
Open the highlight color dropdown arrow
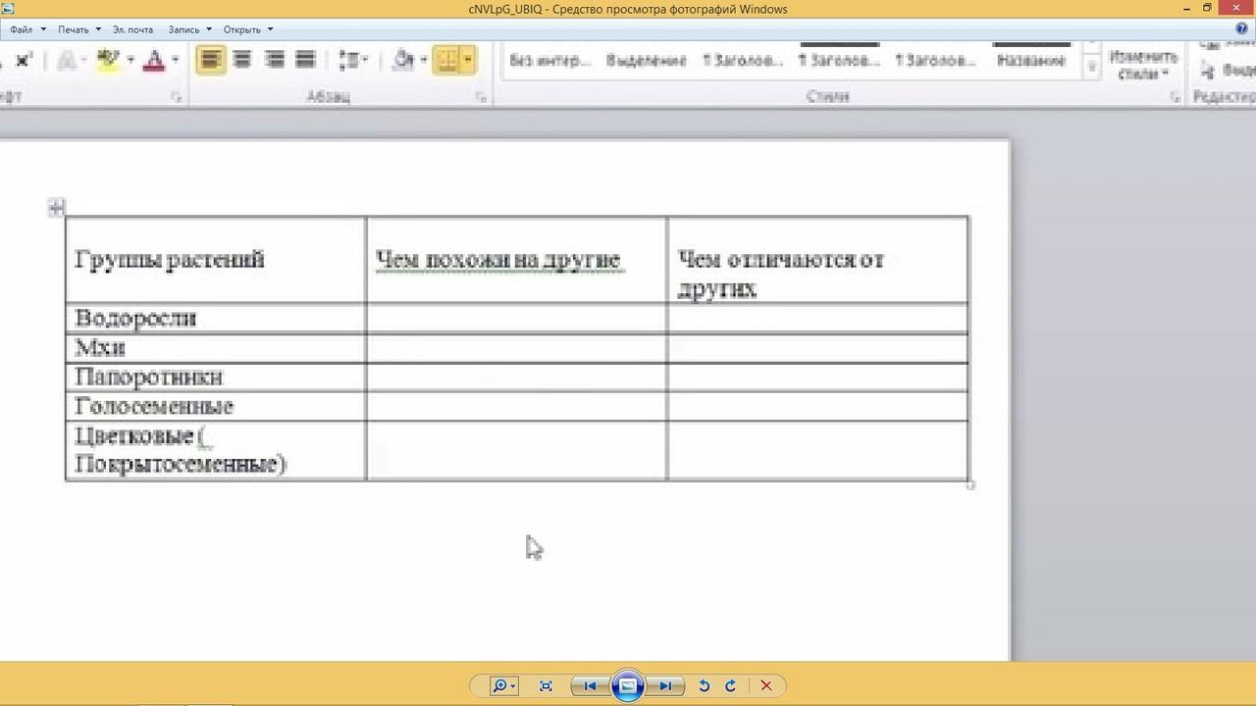click(130, 60)
